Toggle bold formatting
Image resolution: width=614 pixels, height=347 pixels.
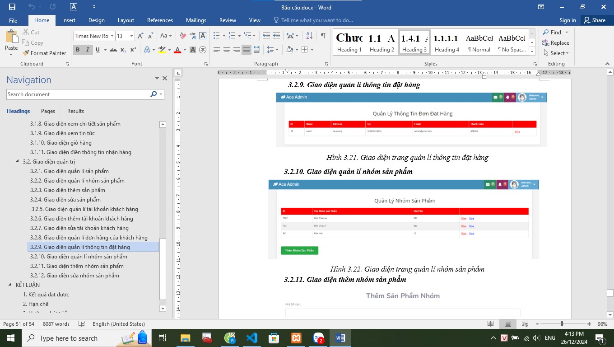[78, 50]
